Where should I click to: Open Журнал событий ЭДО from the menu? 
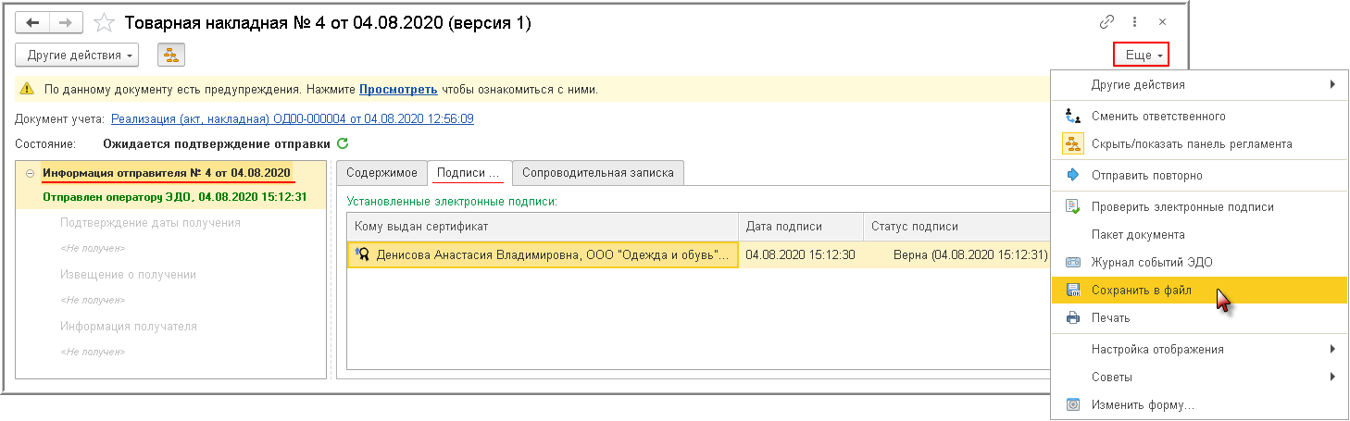pyautogui.click(x=1151, y=262)
